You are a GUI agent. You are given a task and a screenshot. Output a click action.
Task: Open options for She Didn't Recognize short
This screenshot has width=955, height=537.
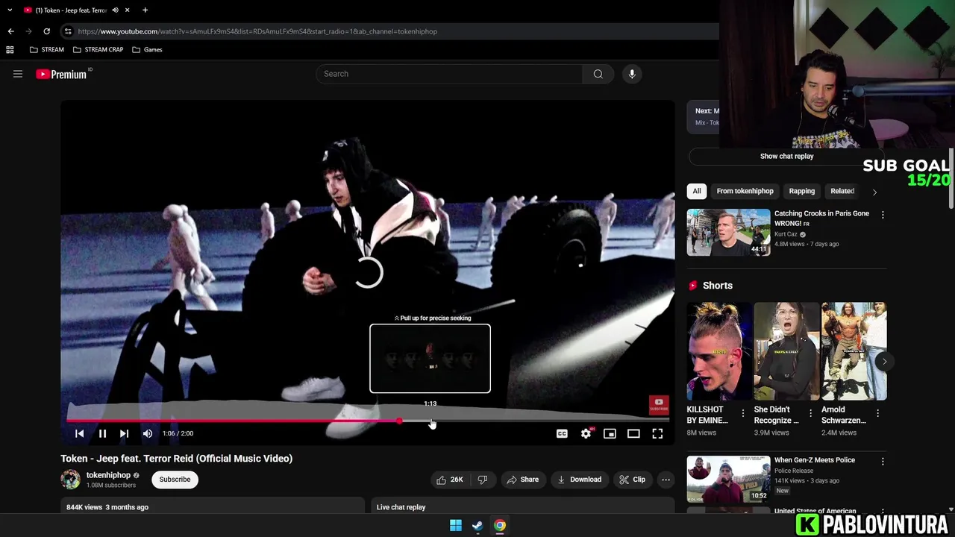pos(810,412)
